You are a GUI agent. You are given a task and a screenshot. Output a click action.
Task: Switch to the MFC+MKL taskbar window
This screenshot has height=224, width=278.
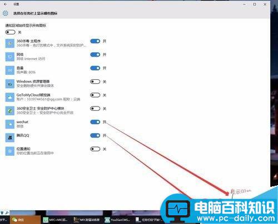(x=56, y=220)
